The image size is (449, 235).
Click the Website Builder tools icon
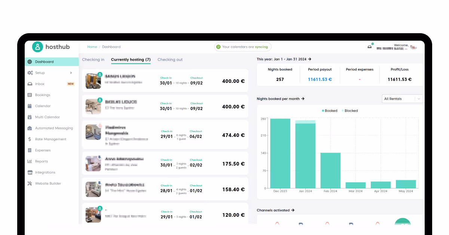coord(30,184)
